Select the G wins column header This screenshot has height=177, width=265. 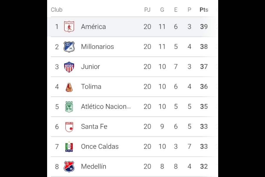[x=162, y=10]
